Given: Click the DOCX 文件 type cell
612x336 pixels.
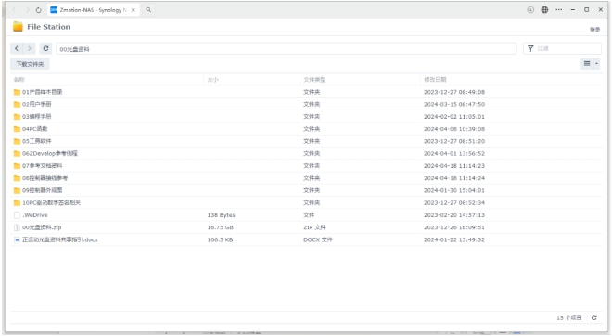Looking at the screenshot, I should tap(318, 239).
